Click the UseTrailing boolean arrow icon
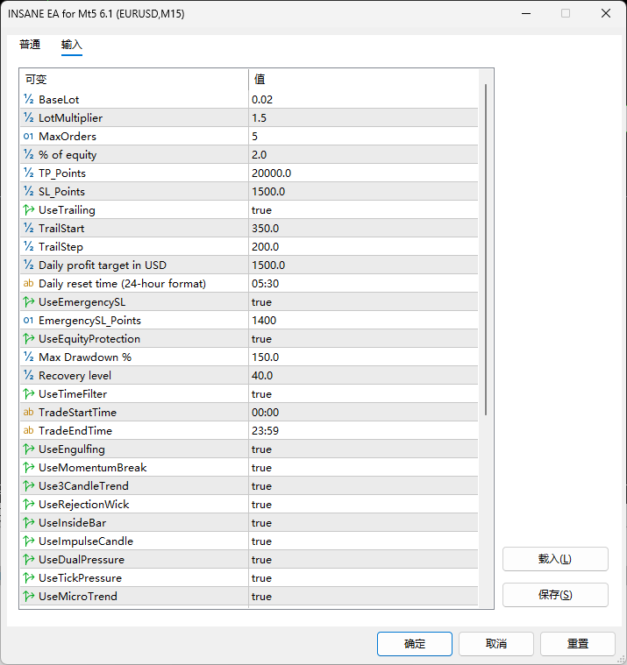The height and width of the screenshot is (665, 627). coord(29,210)
